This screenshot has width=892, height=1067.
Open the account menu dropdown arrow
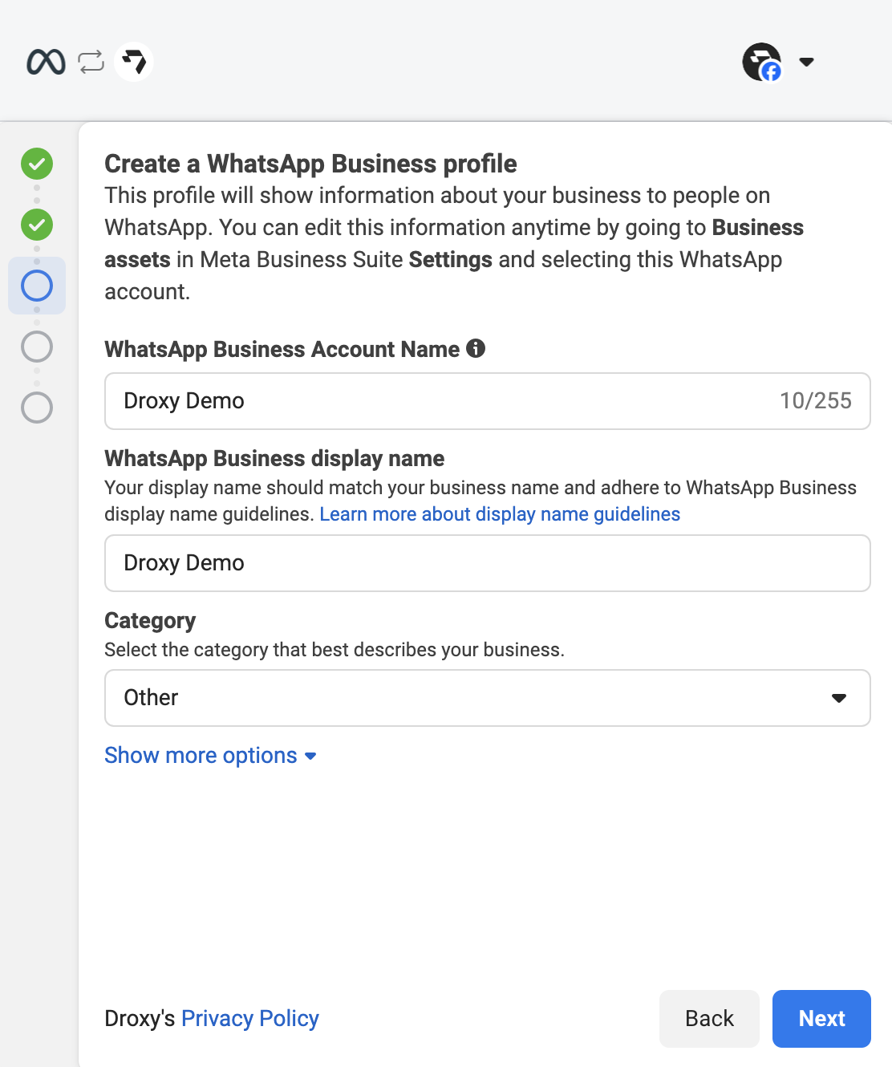tap(806, 61)
